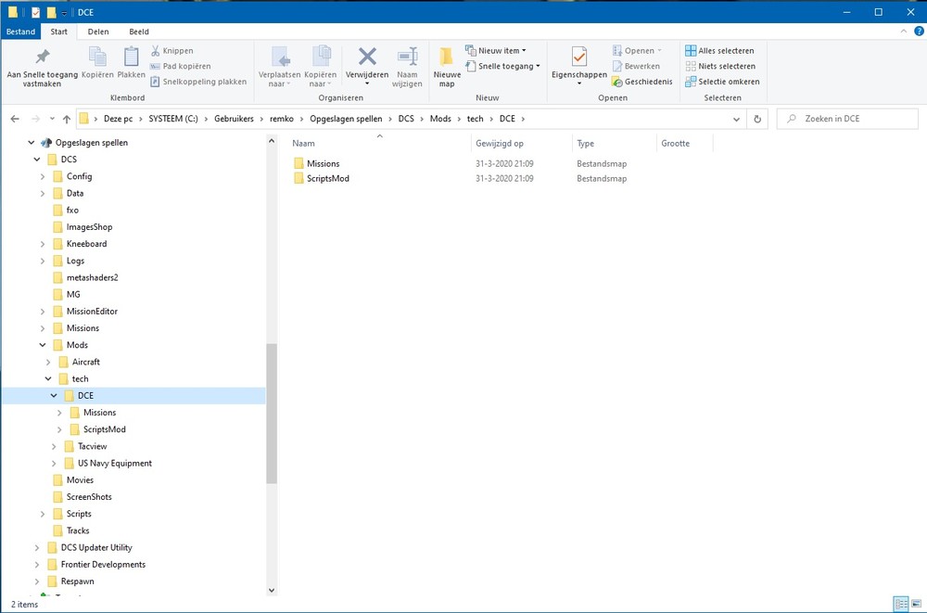This screenshot has width=927, height=613.
Task: Collapse the ribbon with the chevron arrow
Action: coord(902,31)
